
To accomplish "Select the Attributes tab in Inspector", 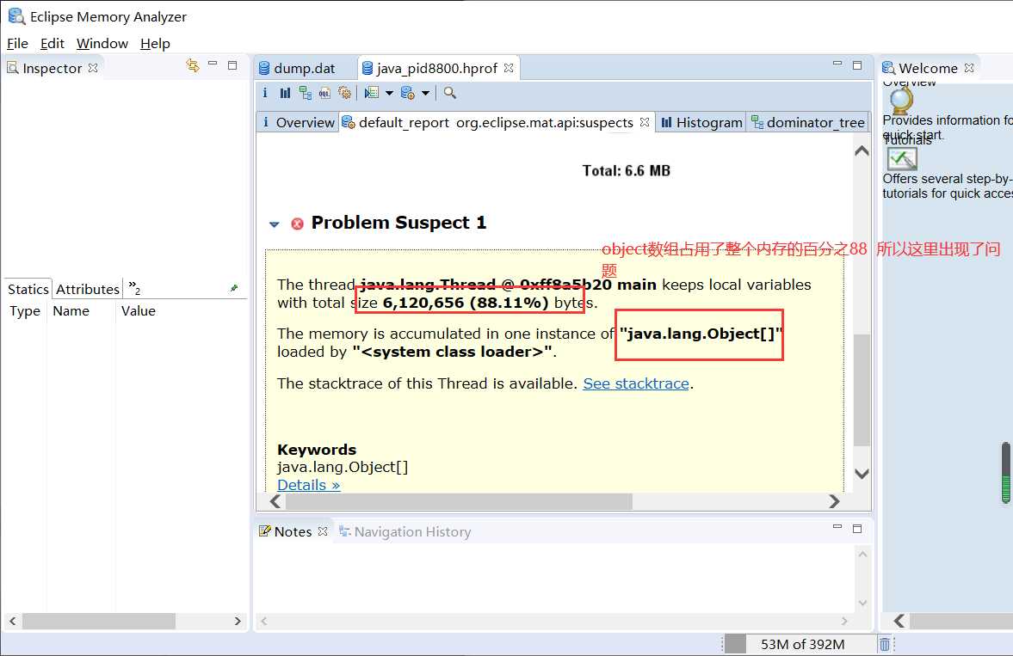I will point(87,289).
